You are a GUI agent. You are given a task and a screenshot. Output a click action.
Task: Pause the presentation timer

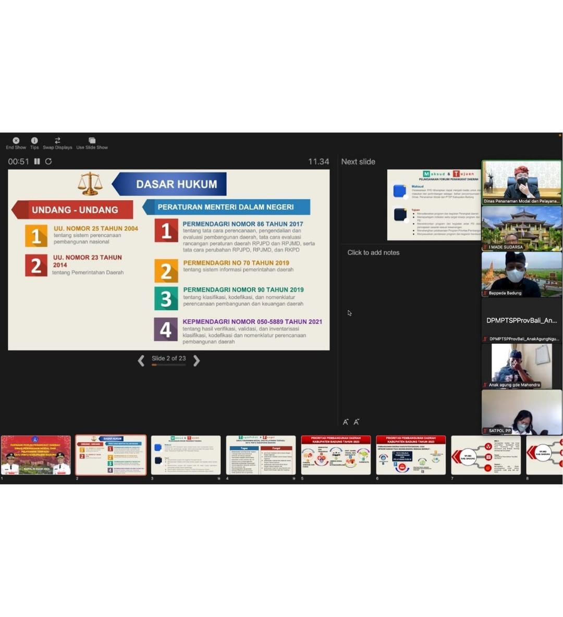[37, 162]
